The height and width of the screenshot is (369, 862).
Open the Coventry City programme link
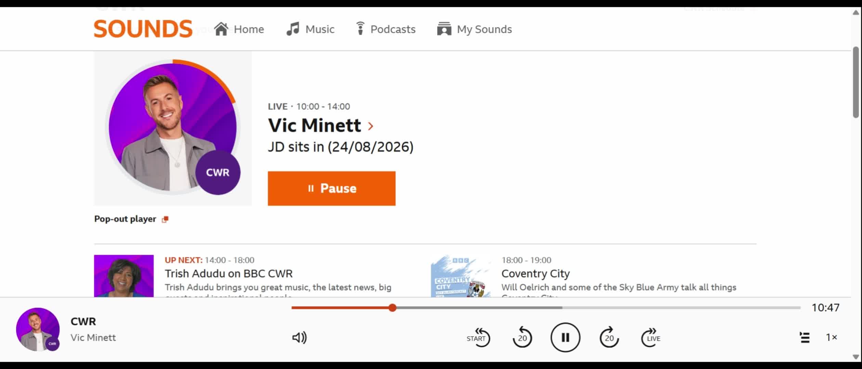coord(535,274)
